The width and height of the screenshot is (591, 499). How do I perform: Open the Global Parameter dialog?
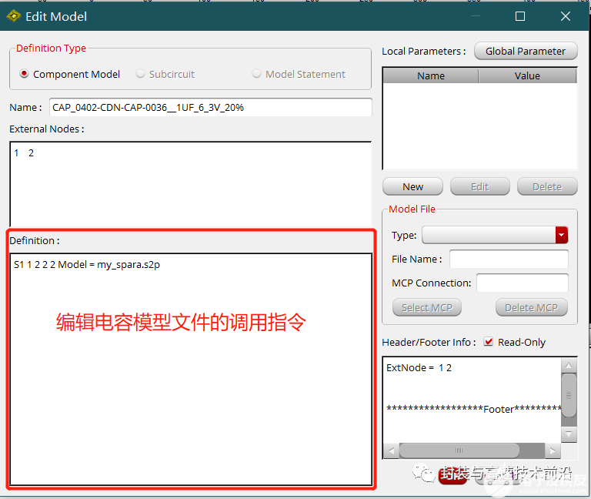(x=526, y=51)
